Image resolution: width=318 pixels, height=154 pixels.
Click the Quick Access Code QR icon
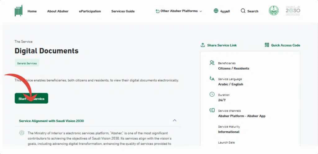pyautogui.click(x=267, y=45)
